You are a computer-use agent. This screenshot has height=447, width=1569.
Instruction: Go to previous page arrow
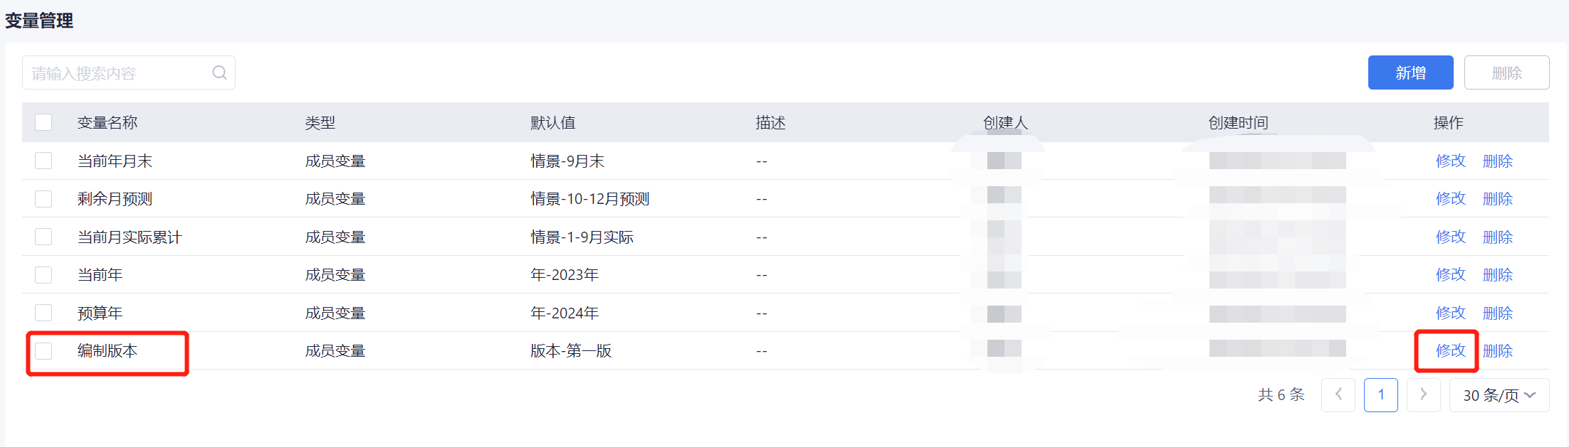1338,394
